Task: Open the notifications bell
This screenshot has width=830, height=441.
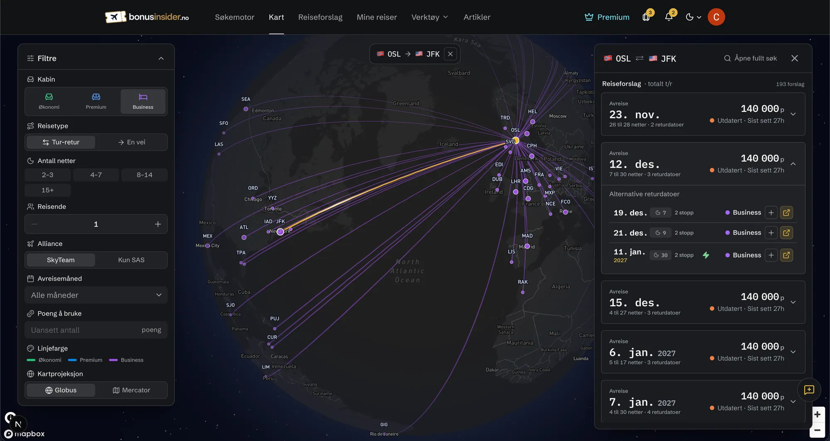Action: pos(669,17)
